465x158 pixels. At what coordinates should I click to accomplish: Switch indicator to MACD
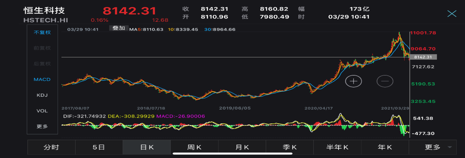(x=42, y=79)
